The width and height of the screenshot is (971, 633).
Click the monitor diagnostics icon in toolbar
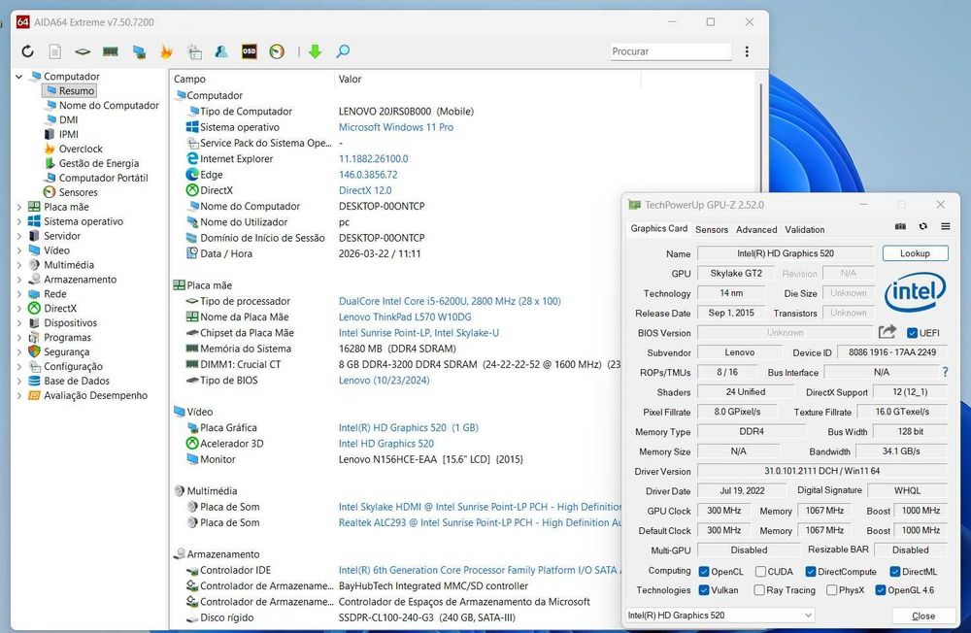[x=139, y=51]
